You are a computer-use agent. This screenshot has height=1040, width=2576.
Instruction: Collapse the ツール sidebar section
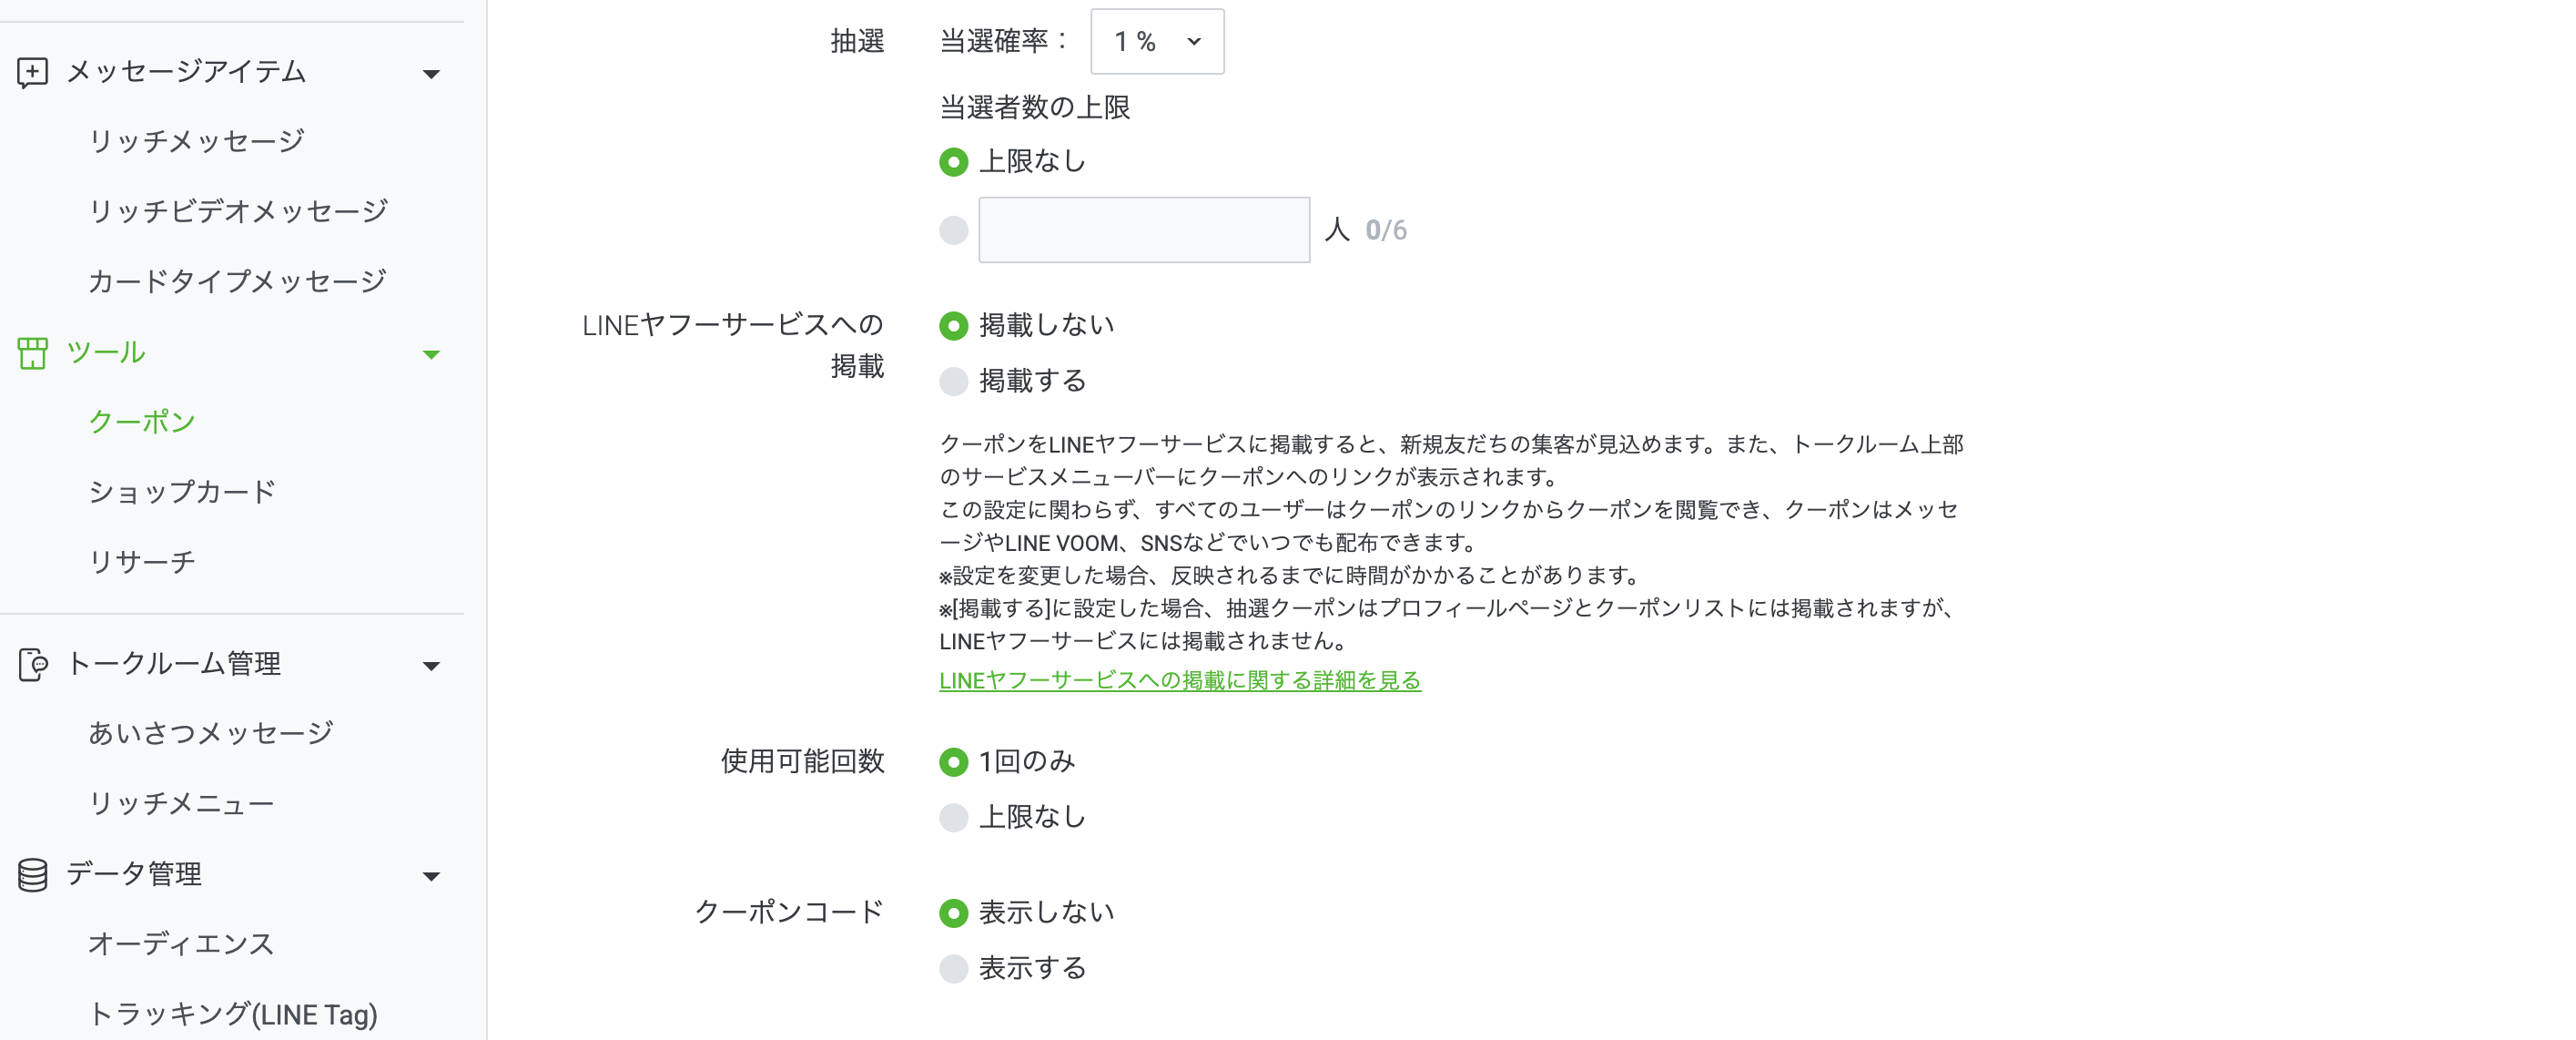point(432,354)
